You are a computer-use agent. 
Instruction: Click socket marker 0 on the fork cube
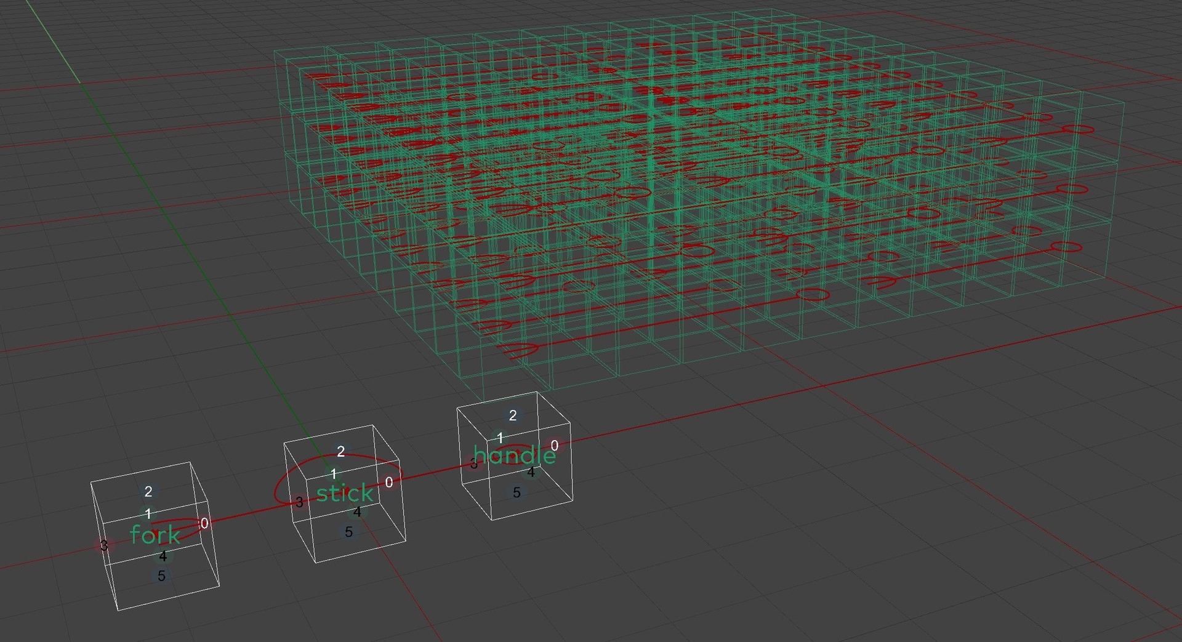204,523
